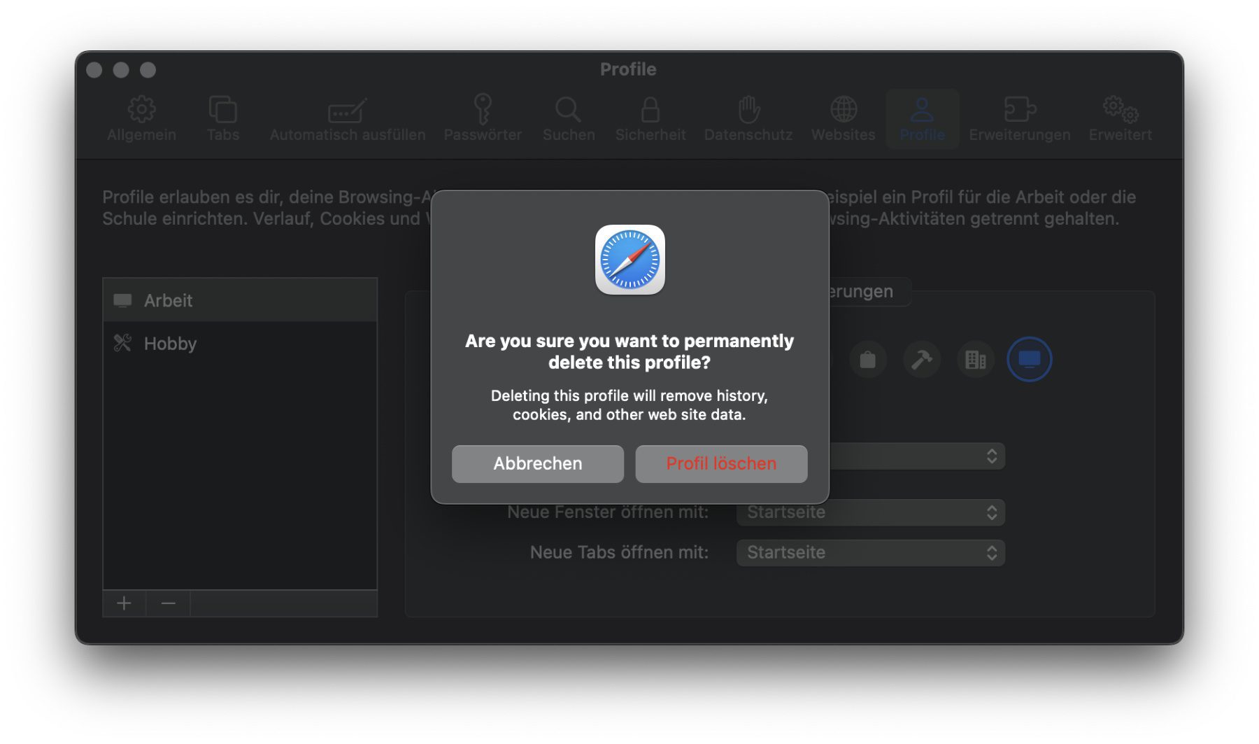
Task: Click Abbrechen to cancel deletion
Action: [538, 463]
